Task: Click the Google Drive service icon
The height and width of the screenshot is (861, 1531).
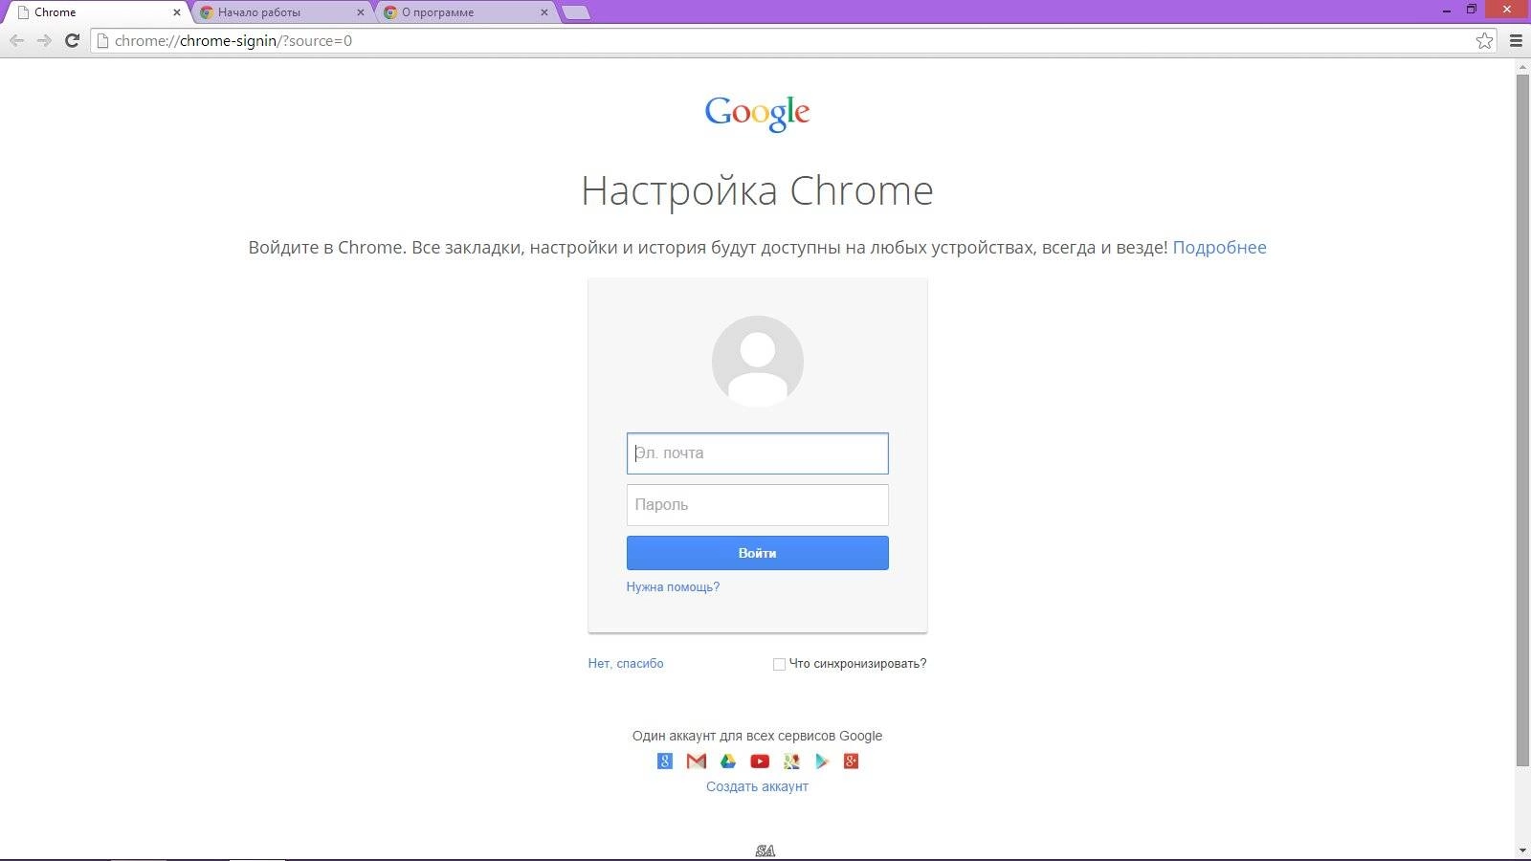Action: [728, 762]
